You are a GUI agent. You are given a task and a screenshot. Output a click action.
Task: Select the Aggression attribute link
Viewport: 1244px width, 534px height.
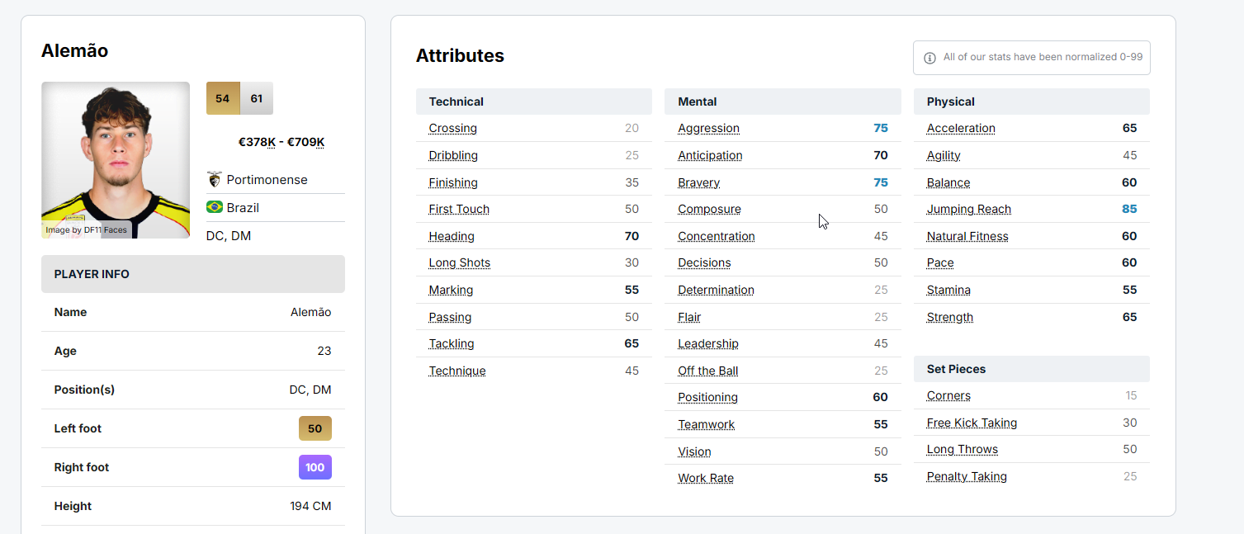click(708, 128)
